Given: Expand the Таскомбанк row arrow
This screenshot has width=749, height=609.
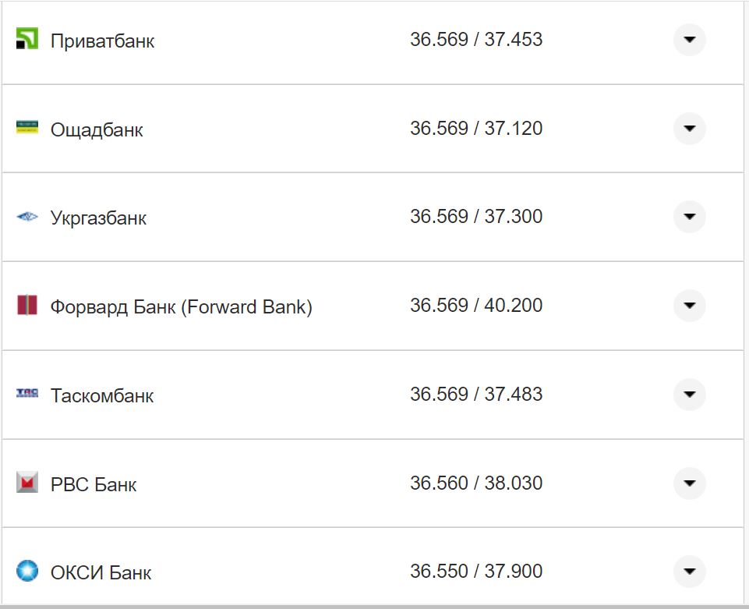Looking at the screenshot, I should [689, 395].
